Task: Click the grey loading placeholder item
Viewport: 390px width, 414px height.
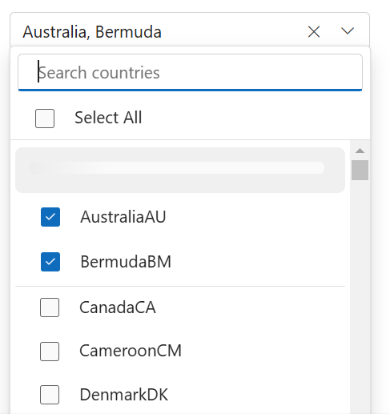Action: (180, 170)
